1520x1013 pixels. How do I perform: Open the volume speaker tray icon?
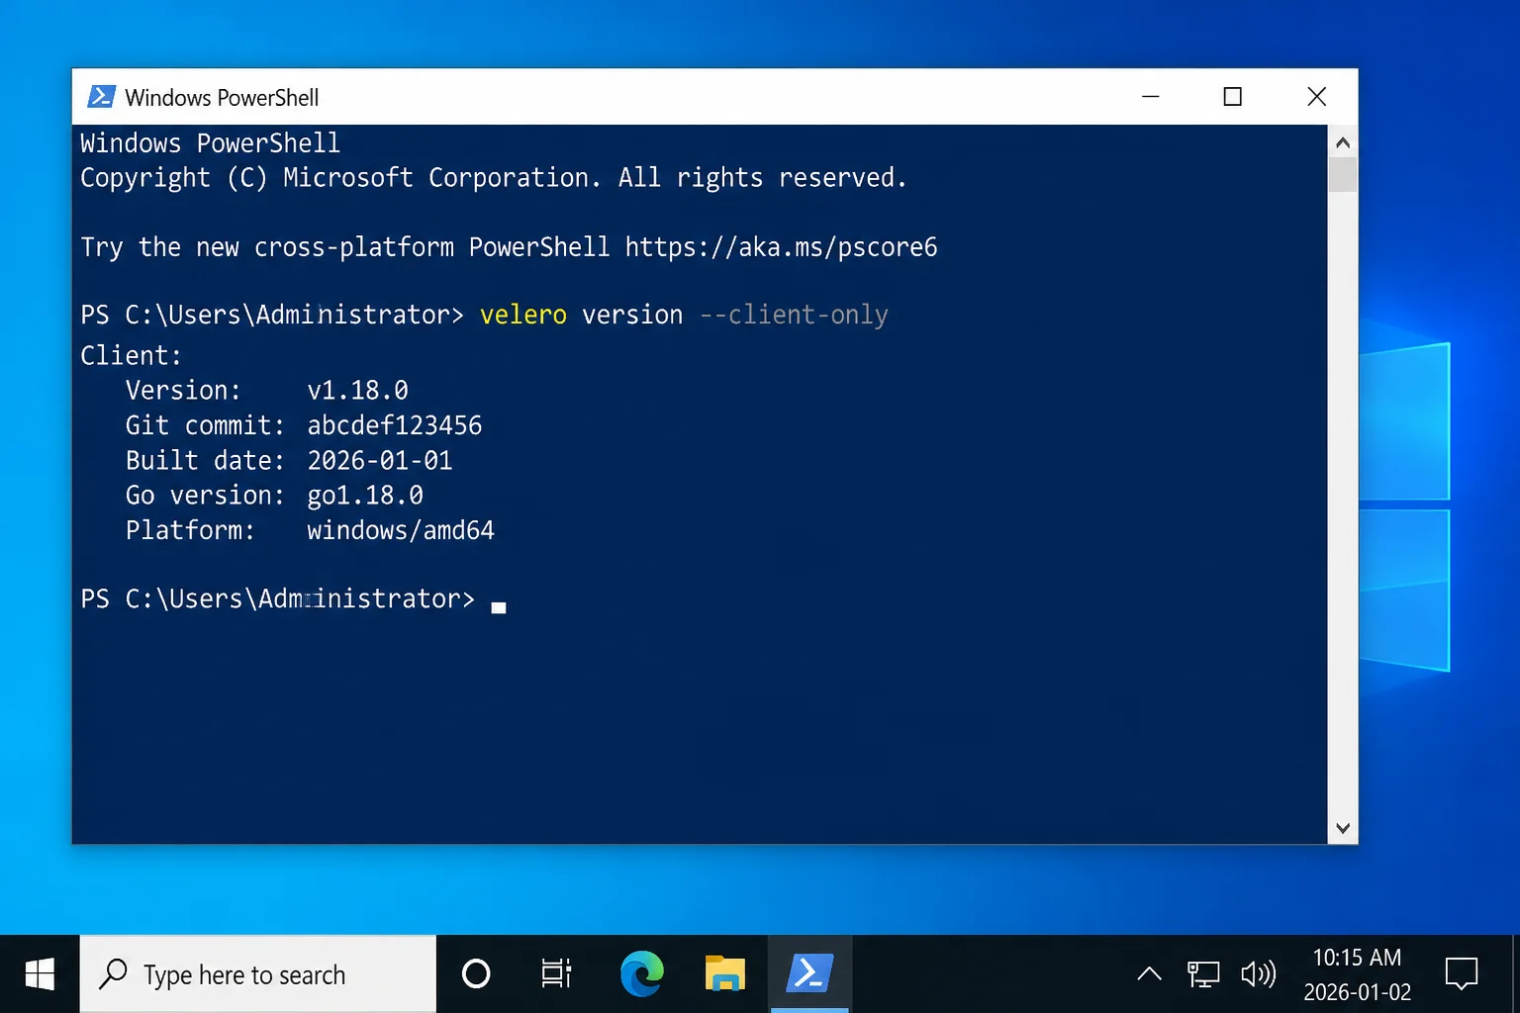[1259, 974]
